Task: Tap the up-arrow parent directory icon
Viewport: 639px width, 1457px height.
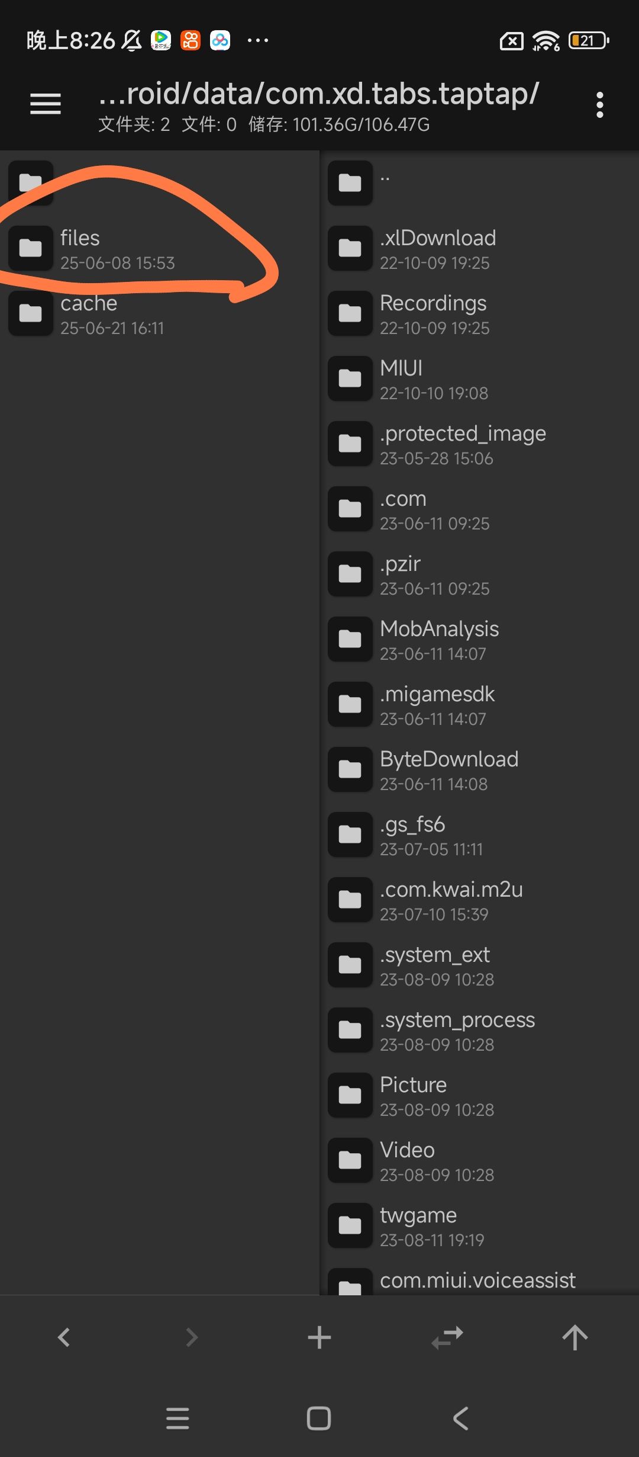Action: 575,1337
